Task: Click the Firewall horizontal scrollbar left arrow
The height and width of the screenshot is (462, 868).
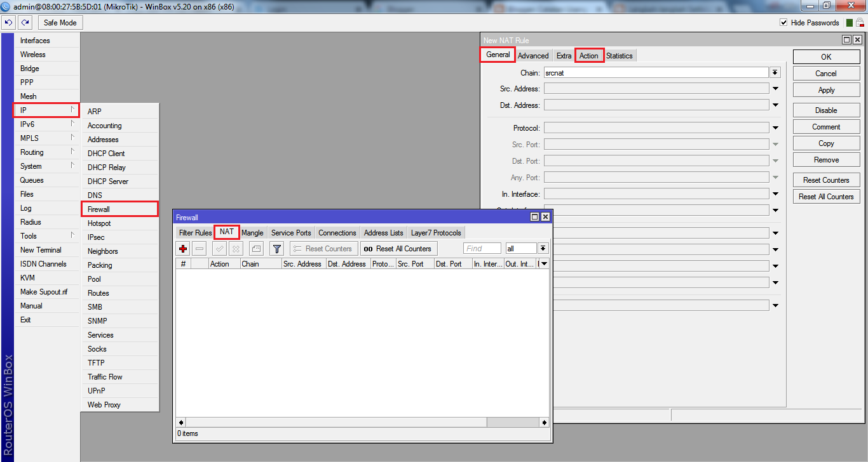Action: tap(181, 422)
